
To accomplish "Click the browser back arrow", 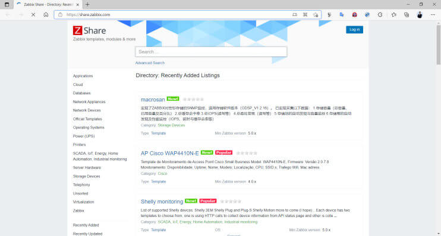I will click(8, 15).
